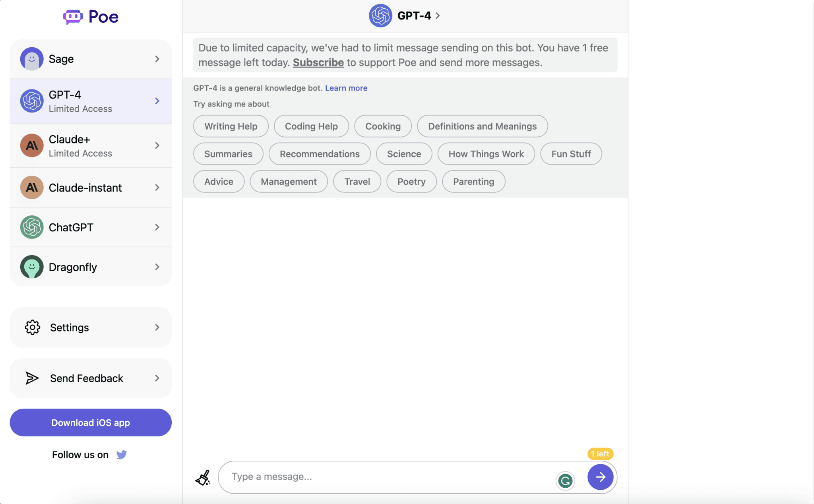Click the GPT-4 avatar in chat header
Image resolution: width=814 pixels, height=504 pixels.
click(x=380, y=16)
